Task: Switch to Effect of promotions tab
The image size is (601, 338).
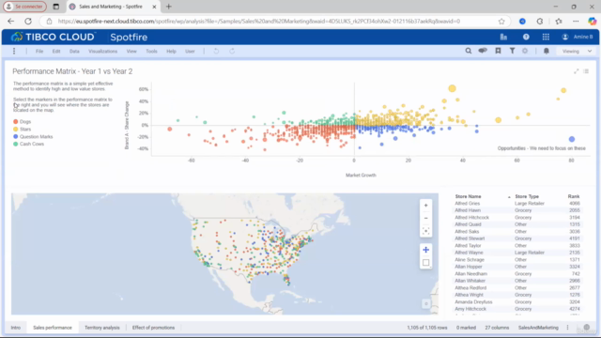Action: [153, 328]
